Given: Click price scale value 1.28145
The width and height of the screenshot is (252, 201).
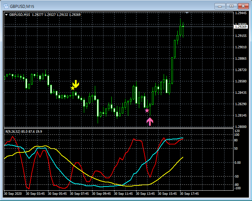Looking at the screenshot, I should [241, 115].
